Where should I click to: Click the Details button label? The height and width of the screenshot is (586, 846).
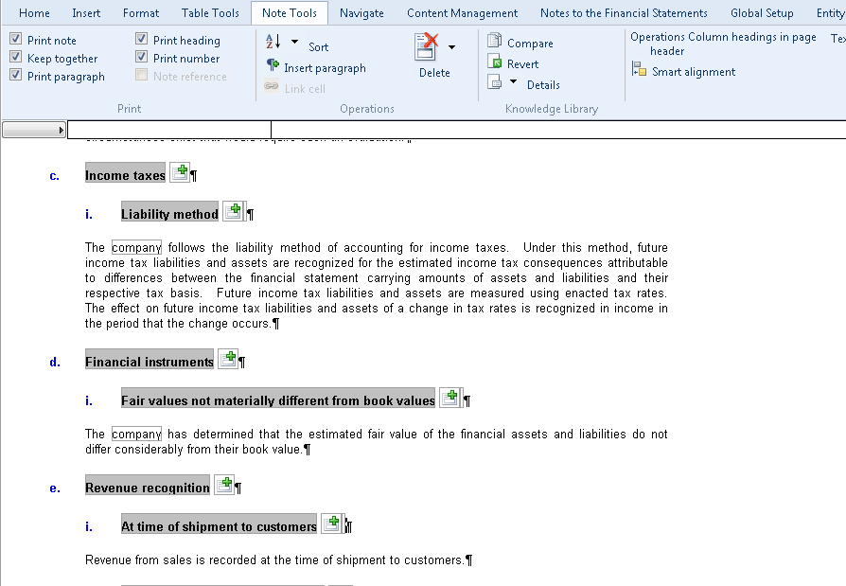[x=543, y=84]
